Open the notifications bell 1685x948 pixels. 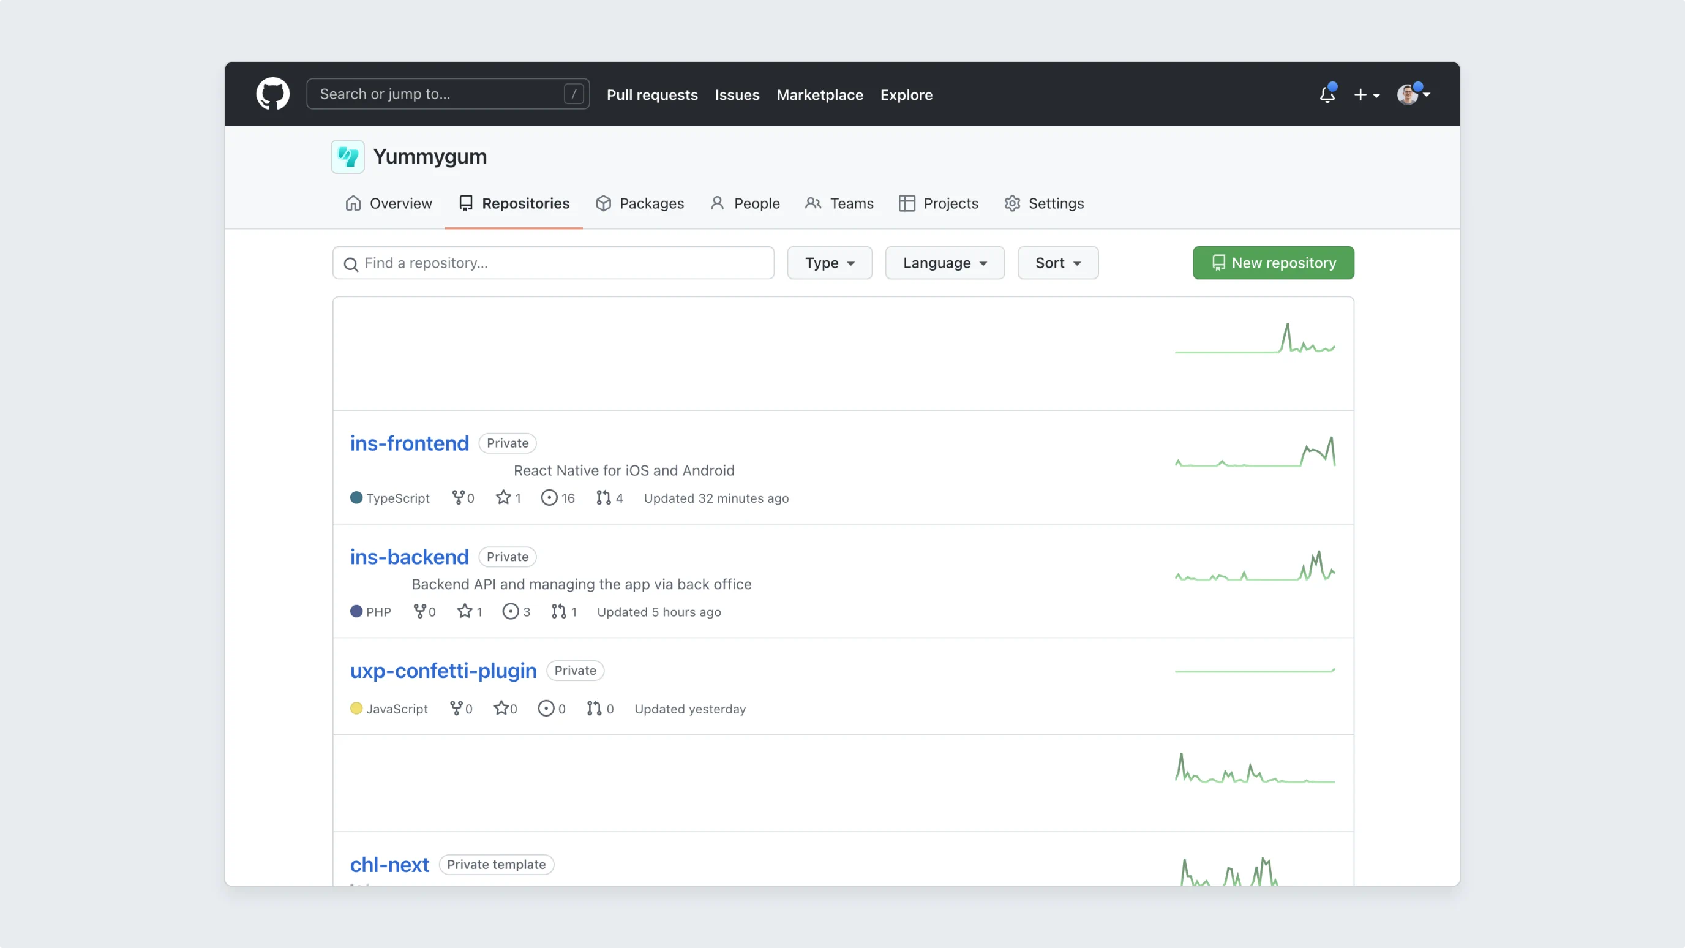click(1327, 94)
